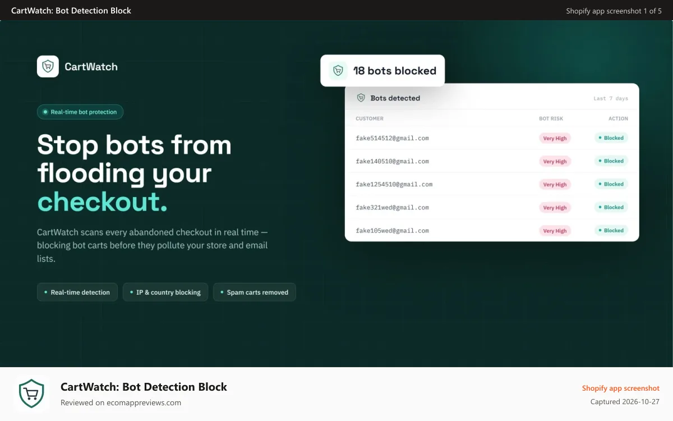Click 'Blocked' status for fake105wed@gmail.com
The image size is (673, 421).
pos(611,230)
